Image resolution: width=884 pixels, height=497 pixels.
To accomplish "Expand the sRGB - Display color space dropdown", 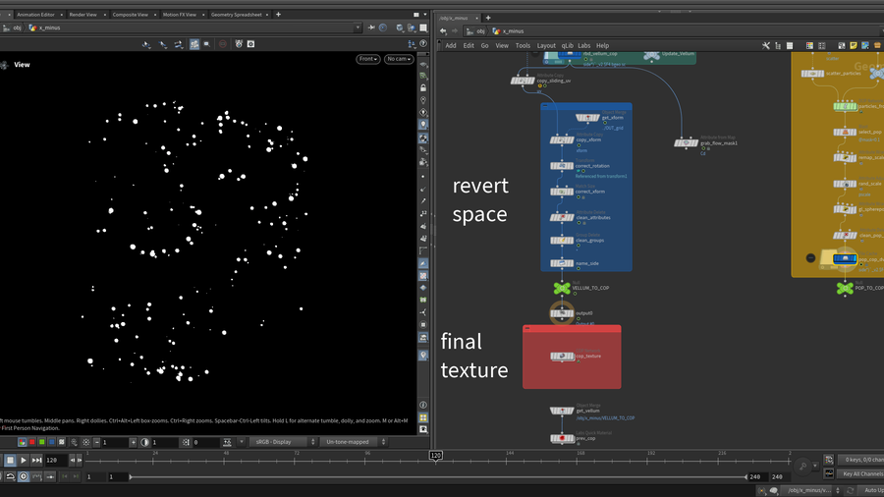I will 282,442.
